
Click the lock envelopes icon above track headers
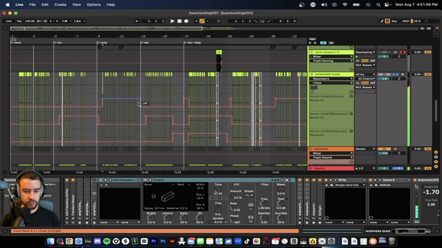[331, 43]
